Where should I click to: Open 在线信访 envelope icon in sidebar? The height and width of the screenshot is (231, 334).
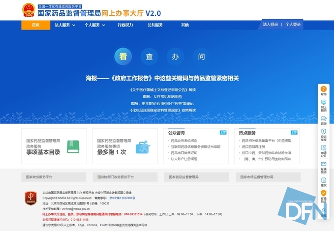(324, 164)
